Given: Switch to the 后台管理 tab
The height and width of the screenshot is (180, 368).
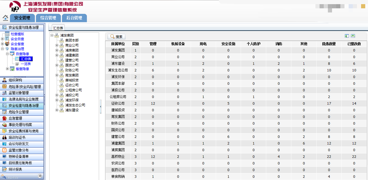Looking at the screenshot, I should coord(74,18).
